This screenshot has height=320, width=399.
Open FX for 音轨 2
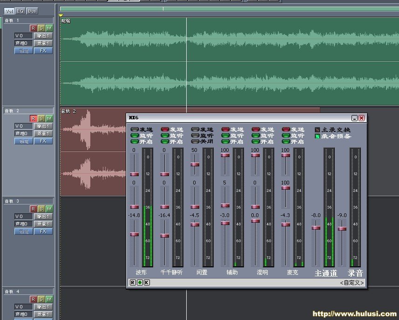coord(43,141)
